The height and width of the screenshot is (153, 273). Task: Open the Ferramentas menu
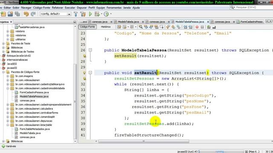pyautogui.click(x=114, y=8)
